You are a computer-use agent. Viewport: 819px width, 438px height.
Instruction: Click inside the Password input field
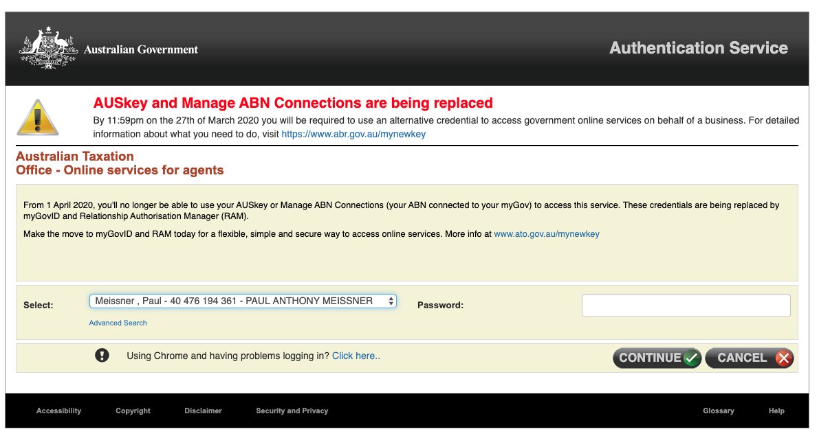point(686,305)
